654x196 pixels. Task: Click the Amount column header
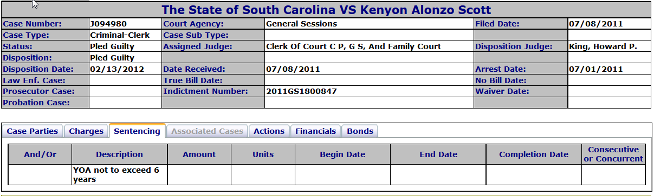[x=199, y=154]
